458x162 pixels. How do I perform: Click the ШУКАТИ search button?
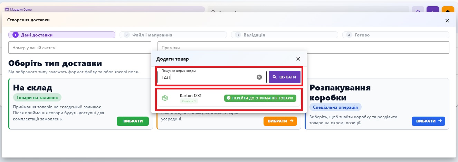tap(285, 77)
